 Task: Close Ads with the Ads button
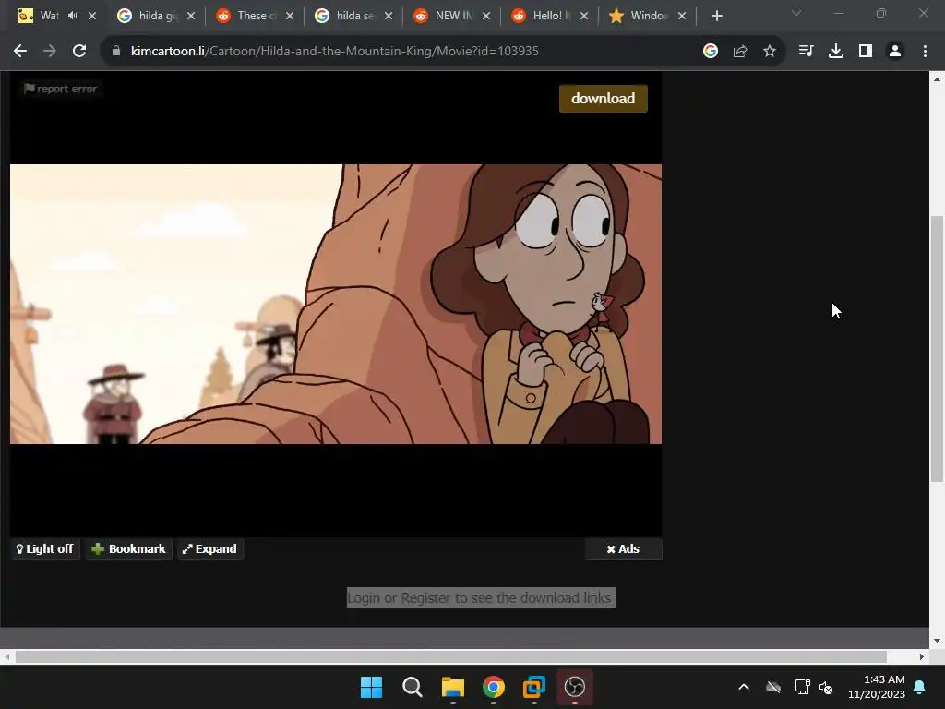(623, 548)
